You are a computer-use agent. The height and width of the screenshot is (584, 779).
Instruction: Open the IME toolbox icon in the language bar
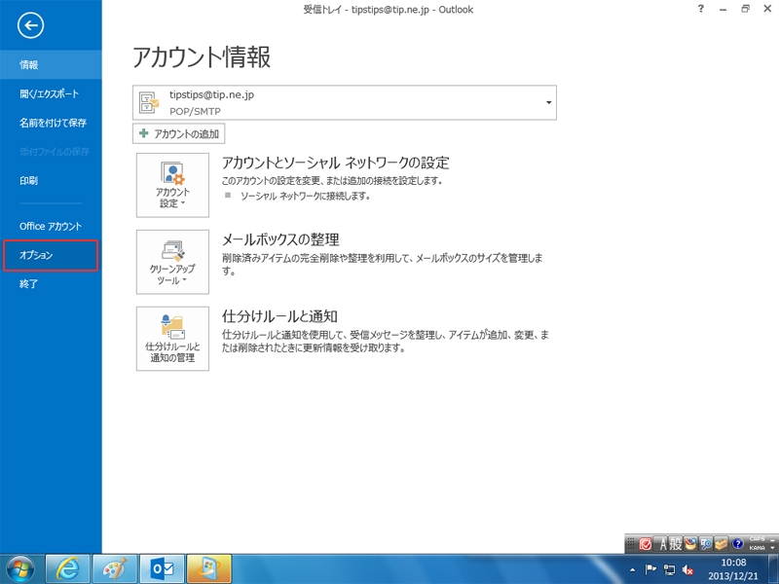click(690, 544)
